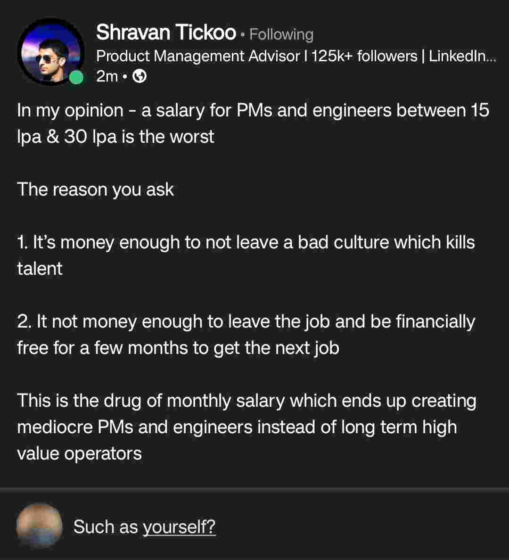Image resolution: width=509 pixels, height=560 pixels.
Task: Click the paragraph 'This is the drug of monthly salary'
Action: tap(246, 401)
